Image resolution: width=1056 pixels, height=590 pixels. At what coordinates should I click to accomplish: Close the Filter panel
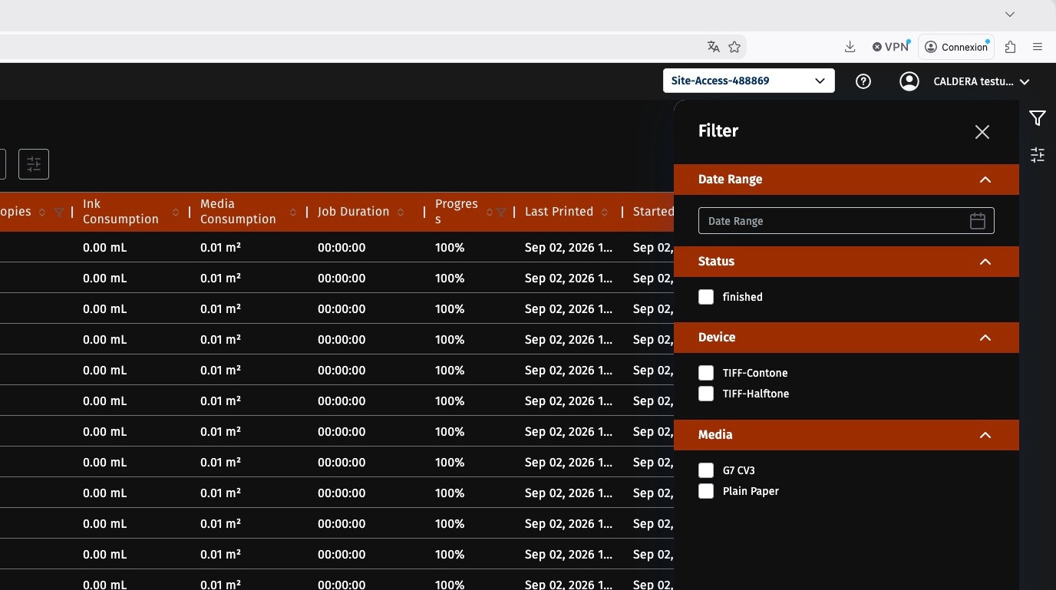pos(982,132)
